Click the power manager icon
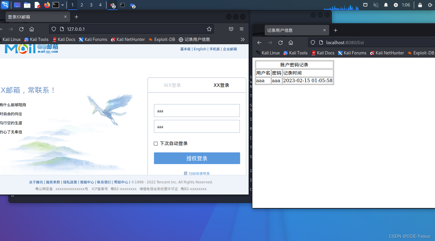Image resolution: width=435 pixels, height=241 pixels. (396, 5)
